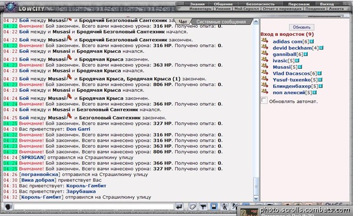
Task: Click the send message arrow icon
Action: [179, 207]
